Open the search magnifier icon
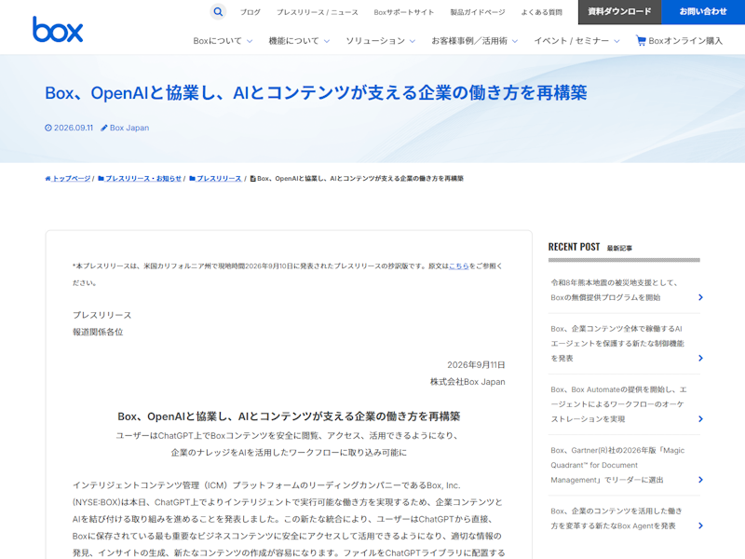Screen dimensions: 745x559 tap(218, 12)
